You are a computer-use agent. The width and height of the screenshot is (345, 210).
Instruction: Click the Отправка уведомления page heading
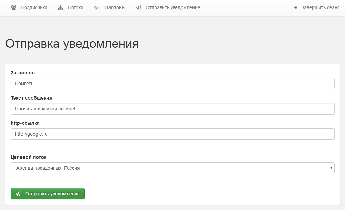point(72,44)
